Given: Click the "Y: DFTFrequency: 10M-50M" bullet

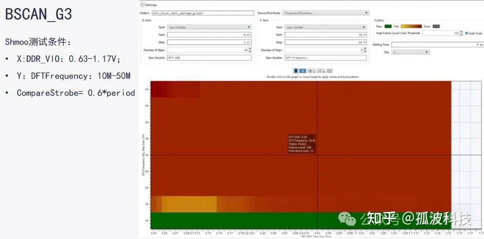Looking at the screenshot, I should 74,76.
